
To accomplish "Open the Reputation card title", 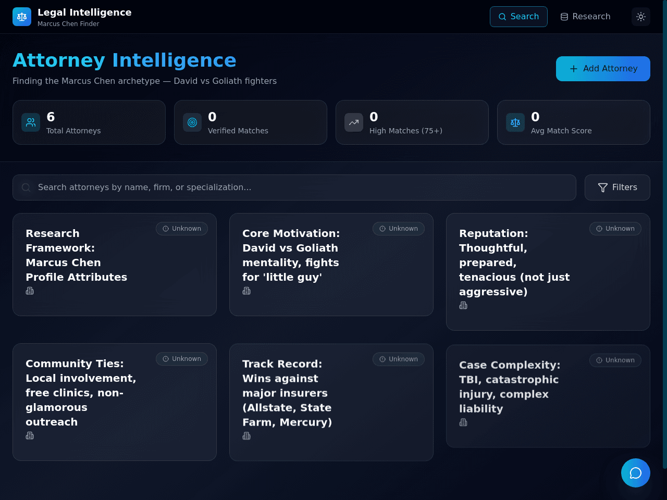I will click(514, 262).
